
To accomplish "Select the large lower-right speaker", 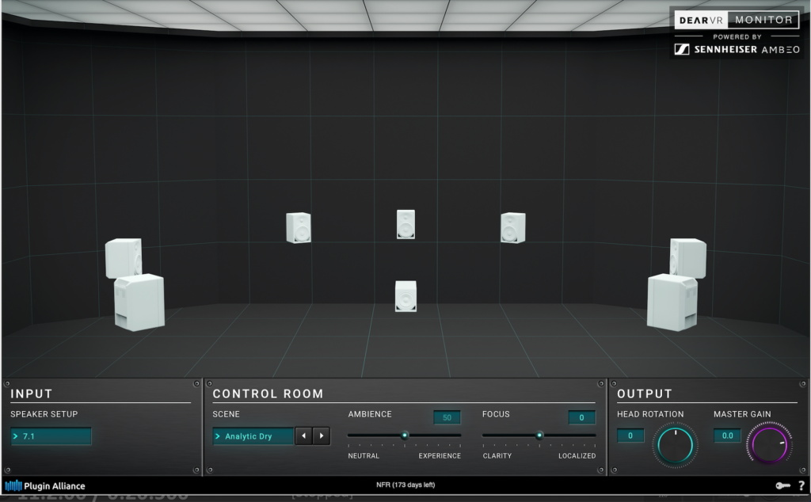I will pos(672,302).
